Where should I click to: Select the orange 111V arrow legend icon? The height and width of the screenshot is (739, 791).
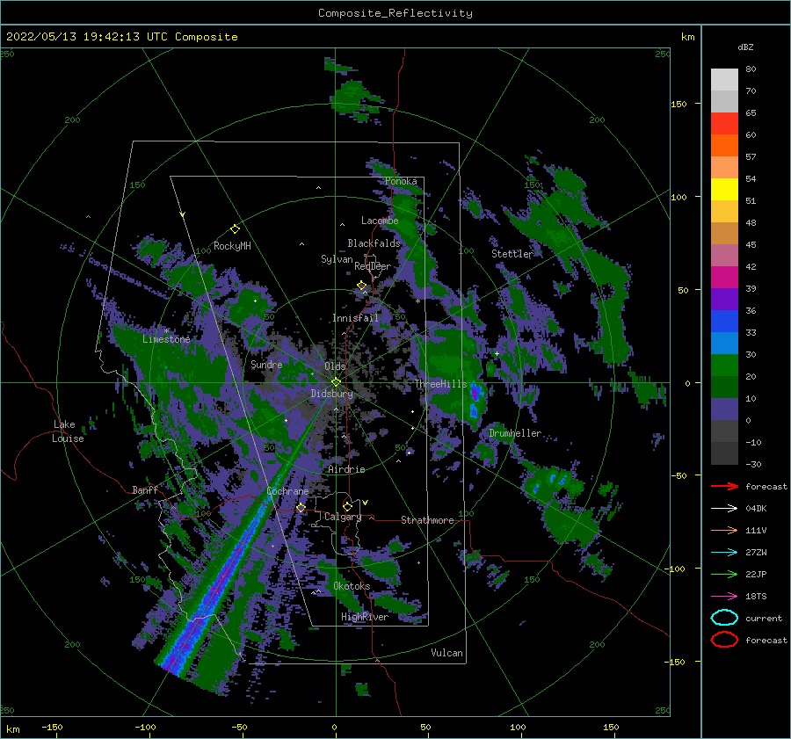[724, 530]
